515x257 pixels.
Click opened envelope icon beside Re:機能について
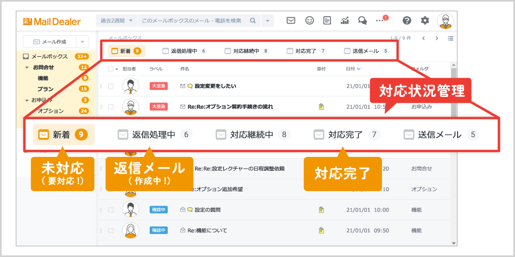click(x=183, y=230)
